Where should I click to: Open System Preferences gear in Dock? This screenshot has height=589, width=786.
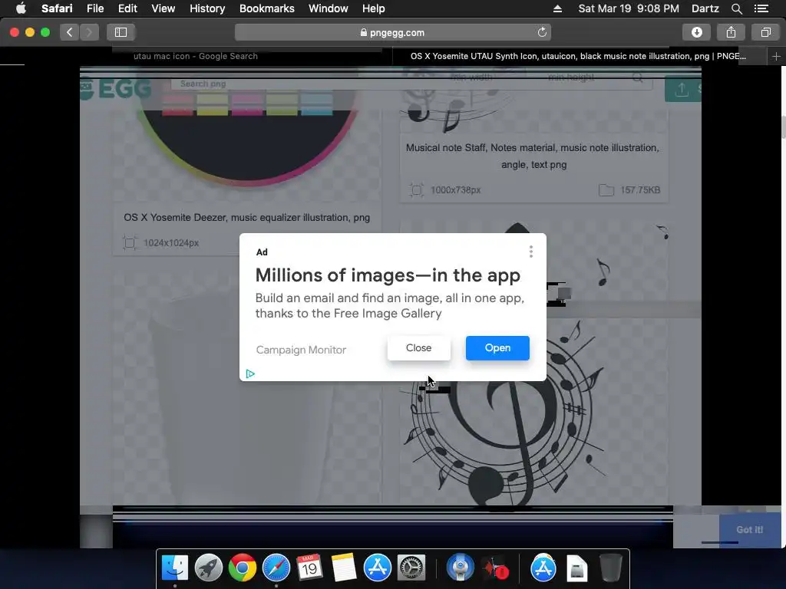coord(411,568)
